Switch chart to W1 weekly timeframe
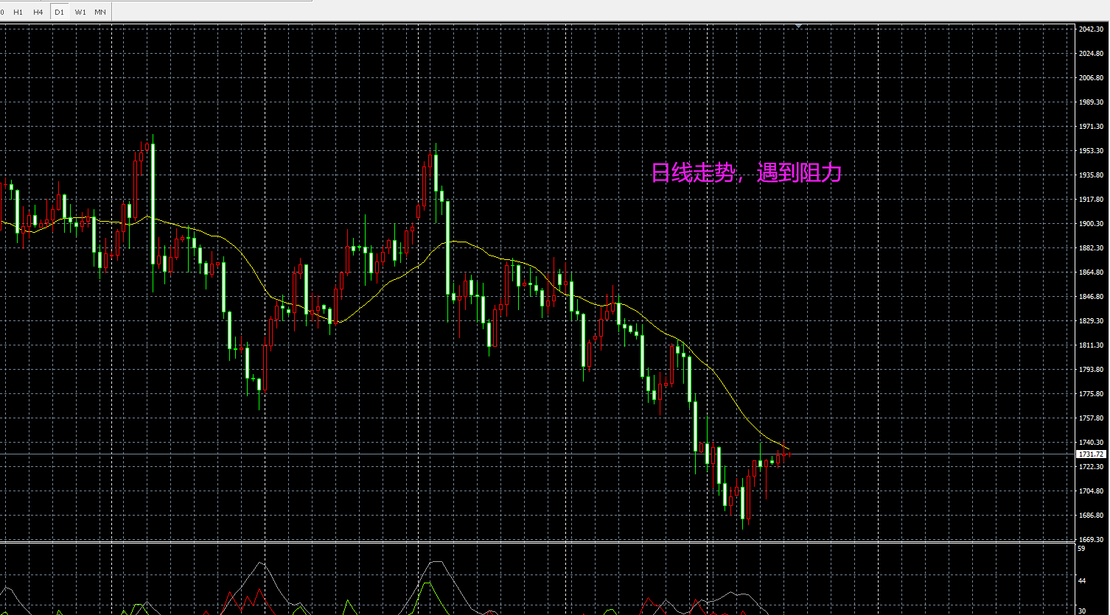The height and width of the screenshot is (615, 1110). click(80, 12)
